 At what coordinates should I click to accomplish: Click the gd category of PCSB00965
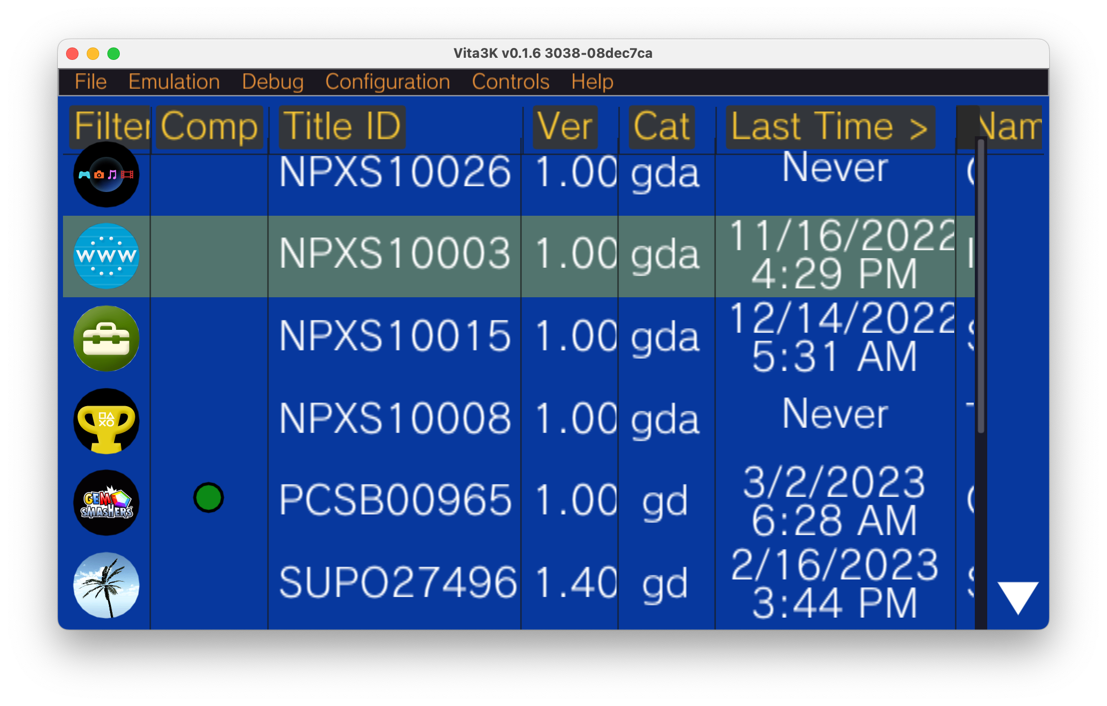(x=665, y=502)
